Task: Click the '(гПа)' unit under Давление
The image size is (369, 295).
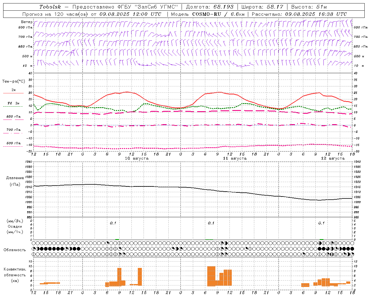Action: click(x=15, y=185)
